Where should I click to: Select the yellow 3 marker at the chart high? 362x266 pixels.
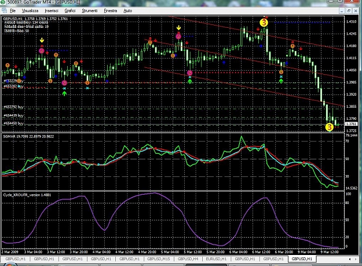point(264,23)
